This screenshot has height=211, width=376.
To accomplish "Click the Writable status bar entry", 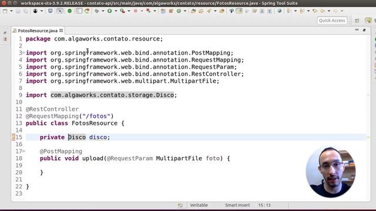I will 199,205.
